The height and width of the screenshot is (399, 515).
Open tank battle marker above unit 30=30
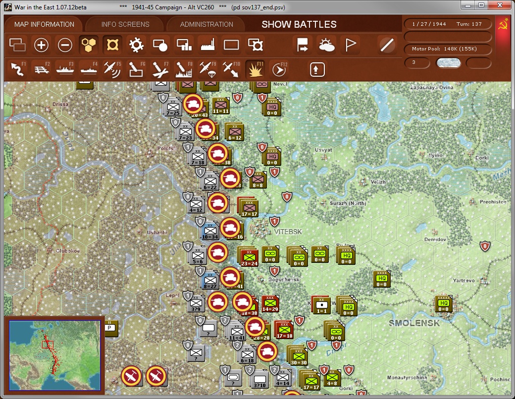click(267, 351)
